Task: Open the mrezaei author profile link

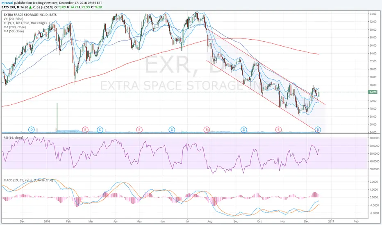Action: (x=7, y=3)
